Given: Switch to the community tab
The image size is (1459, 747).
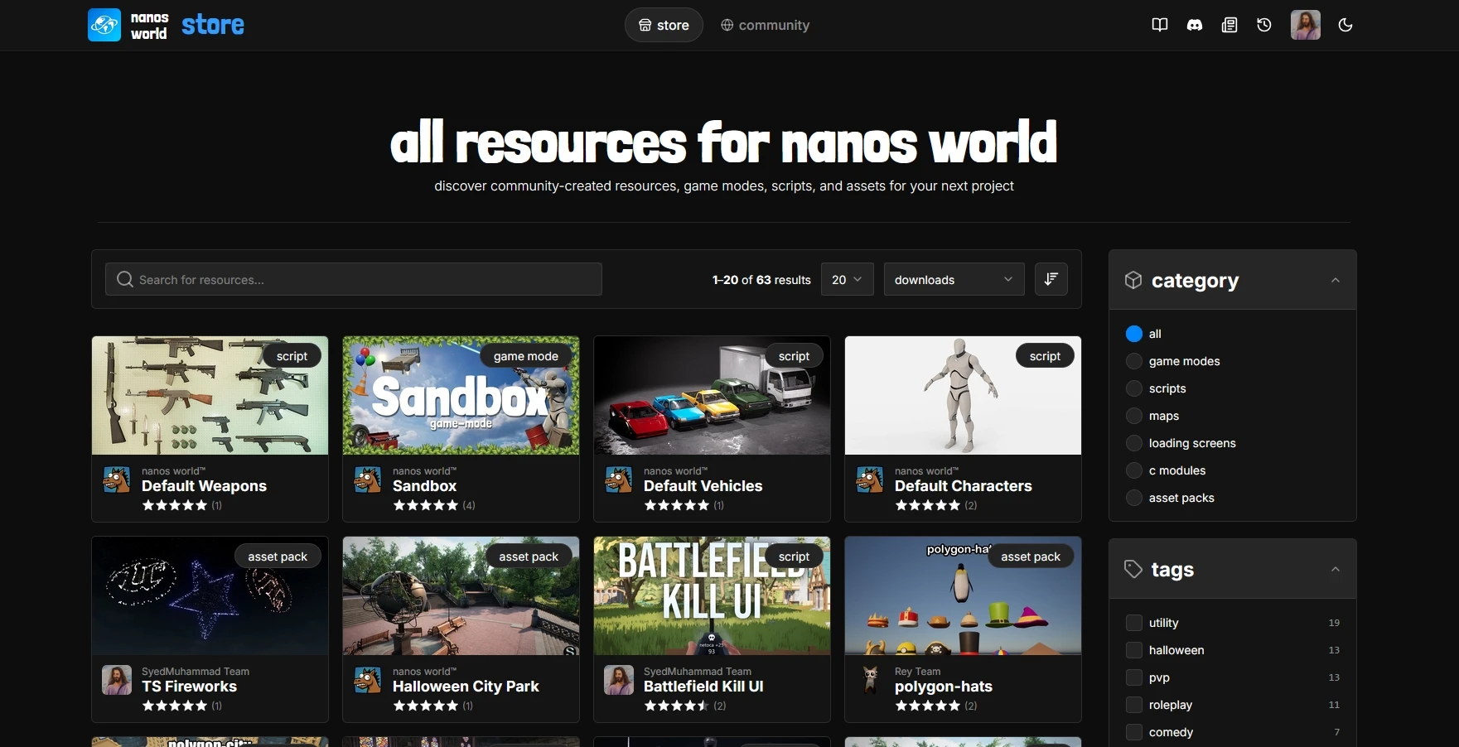Looking at the screenshot, I should pos(765,25).
